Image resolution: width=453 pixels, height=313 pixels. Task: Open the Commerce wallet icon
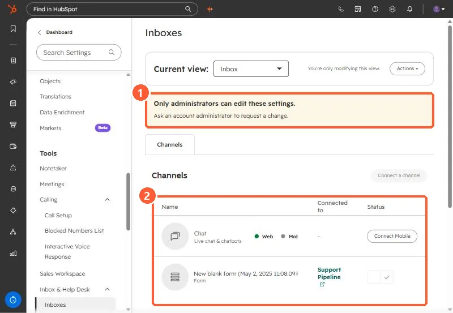coord(13,146)
